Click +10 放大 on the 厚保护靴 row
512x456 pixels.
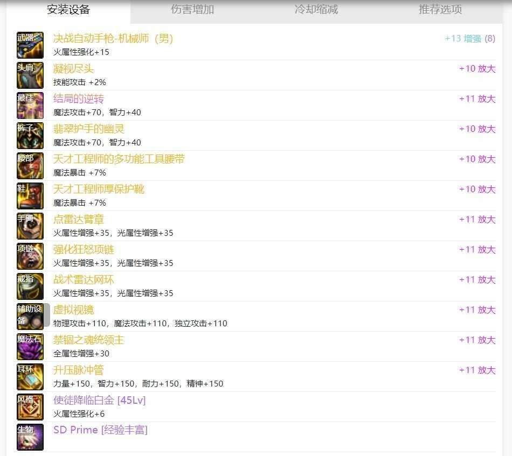point(477,189)
